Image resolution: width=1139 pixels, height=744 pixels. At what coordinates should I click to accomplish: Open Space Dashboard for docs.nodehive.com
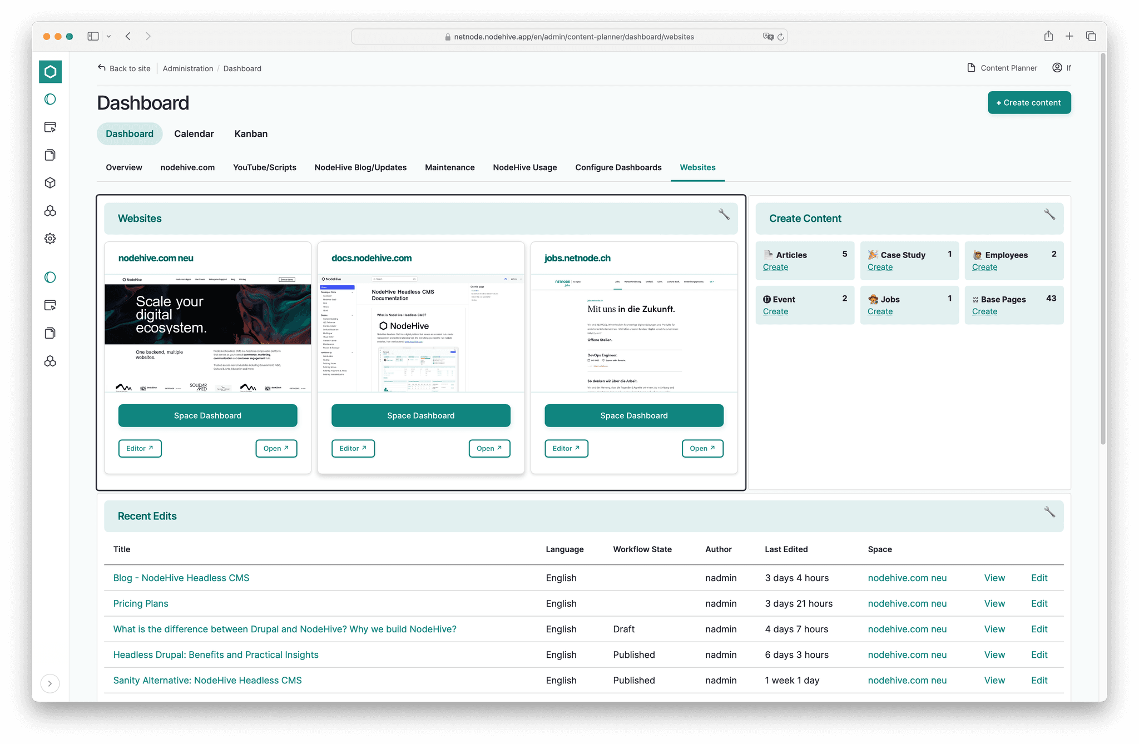tap(421, 416)
